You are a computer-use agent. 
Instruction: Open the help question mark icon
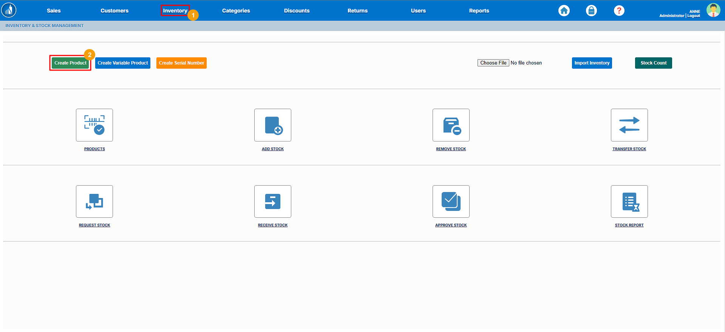[619, 11]
